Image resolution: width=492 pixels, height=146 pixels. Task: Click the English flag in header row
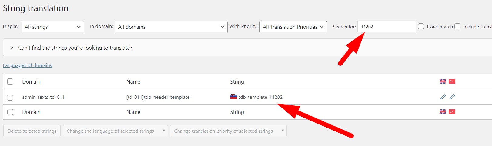pyautogui.click(x=443, y=81)
